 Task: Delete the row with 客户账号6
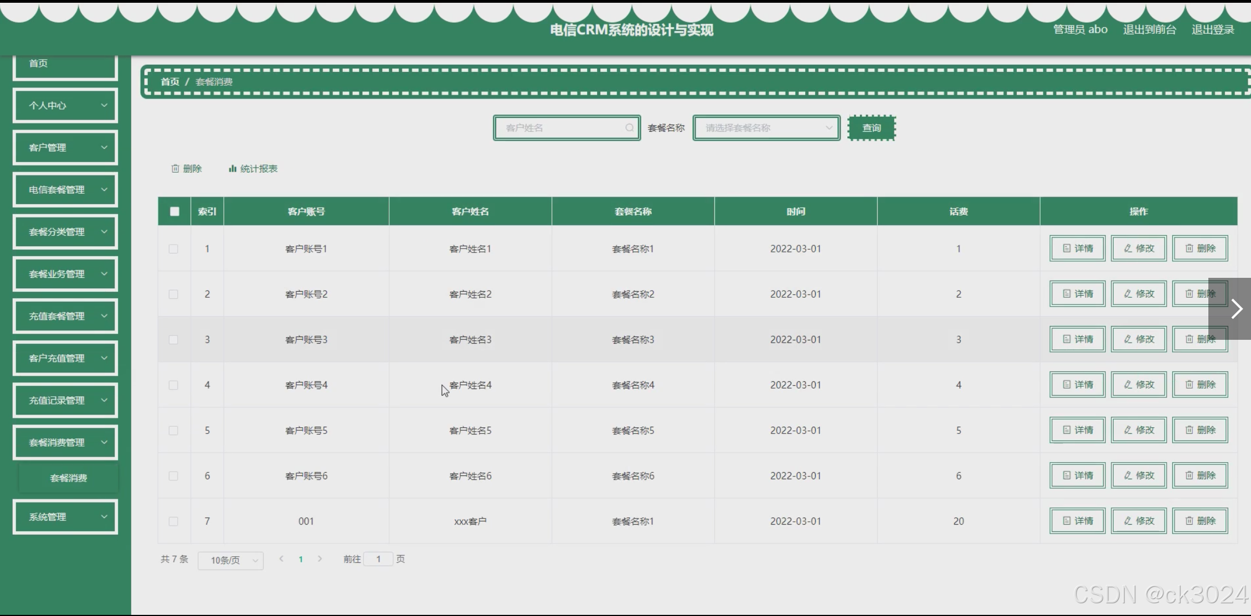tap(1199, 475)
